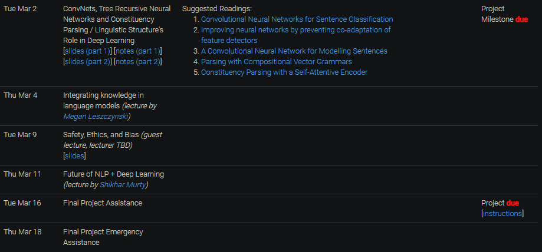This screenshot has width=542, height=252.
Task: Open slides for Safety, Ethics, and Bias
Action: 74,156
